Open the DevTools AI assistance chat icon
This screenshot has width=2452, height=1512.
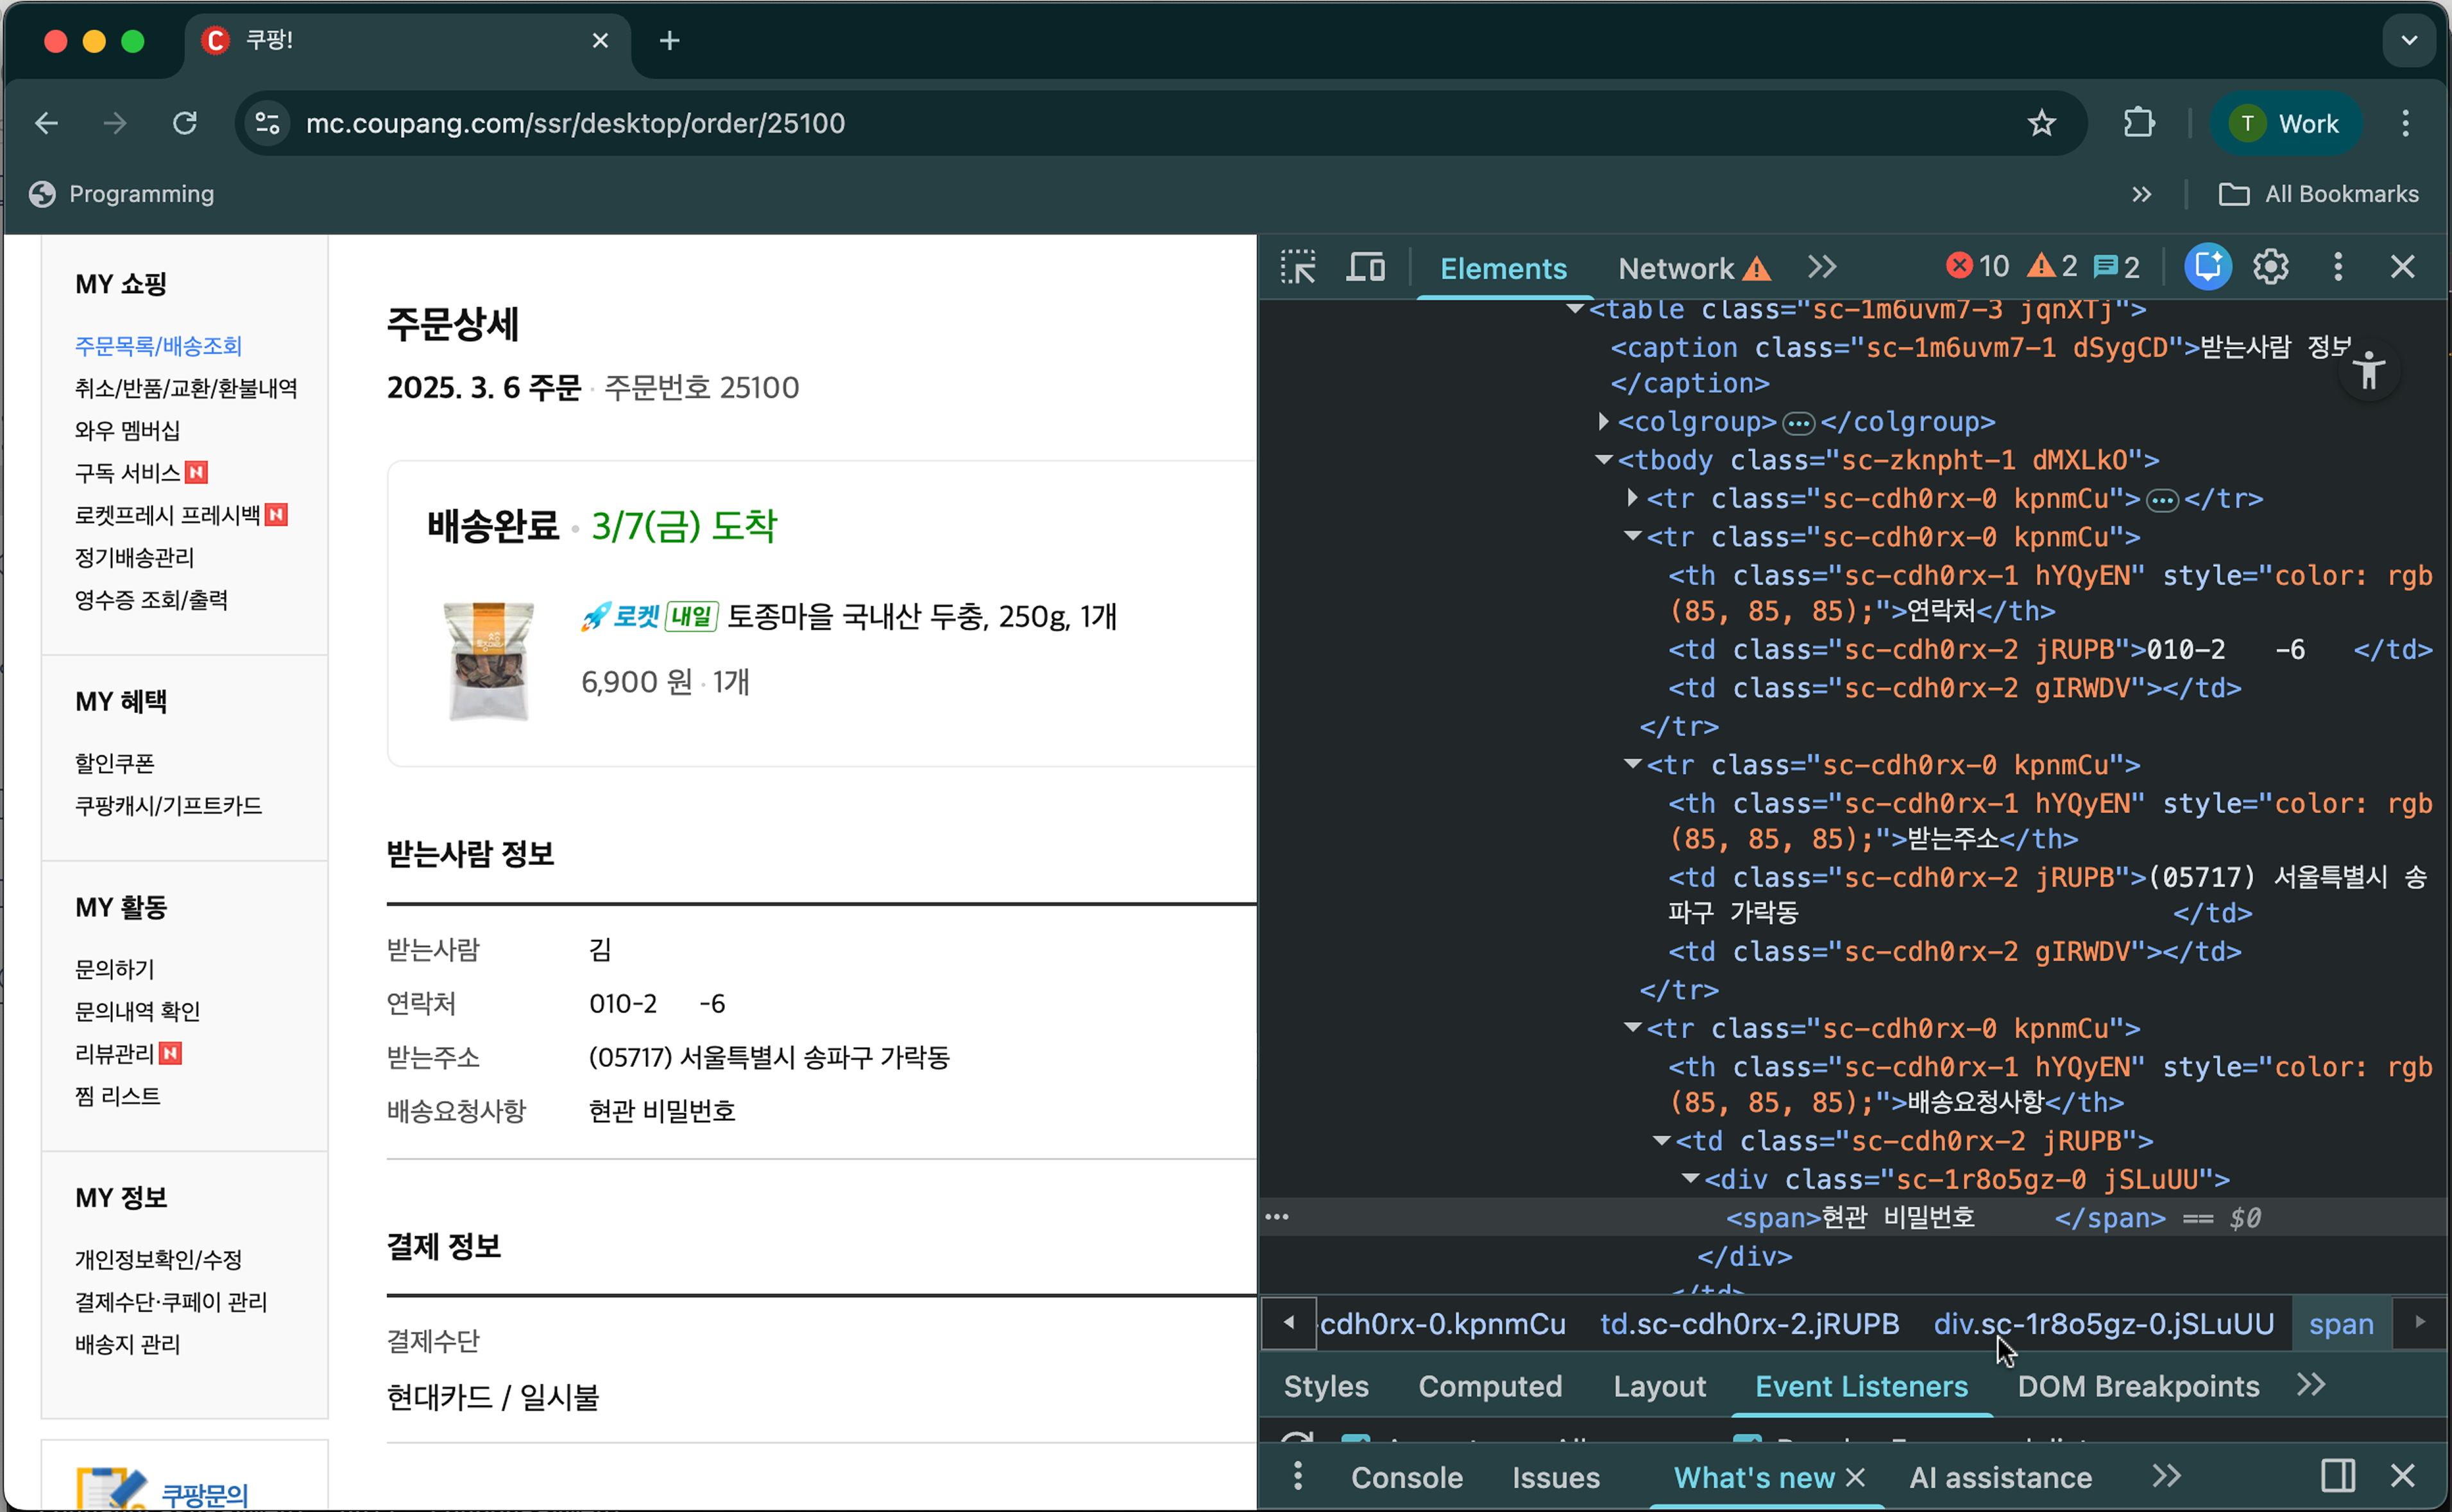[2207, 267]
